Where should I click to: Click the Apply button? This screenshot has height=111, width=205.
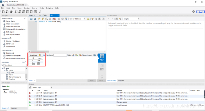coord(92,81)
